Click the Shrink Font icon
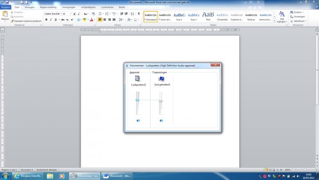This screenshot has height=180, width=319. [x=79, y=14]
